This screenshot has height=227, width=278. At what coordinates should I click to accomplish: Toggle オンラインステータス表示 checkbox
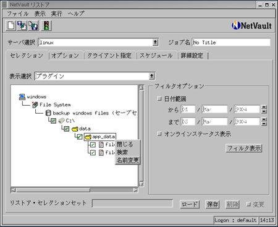159,134
